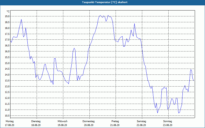Image resolution: width=205 pixels, height=128 pixels.
Task: Click the date 21.08.20
Action: pos(115,125)
